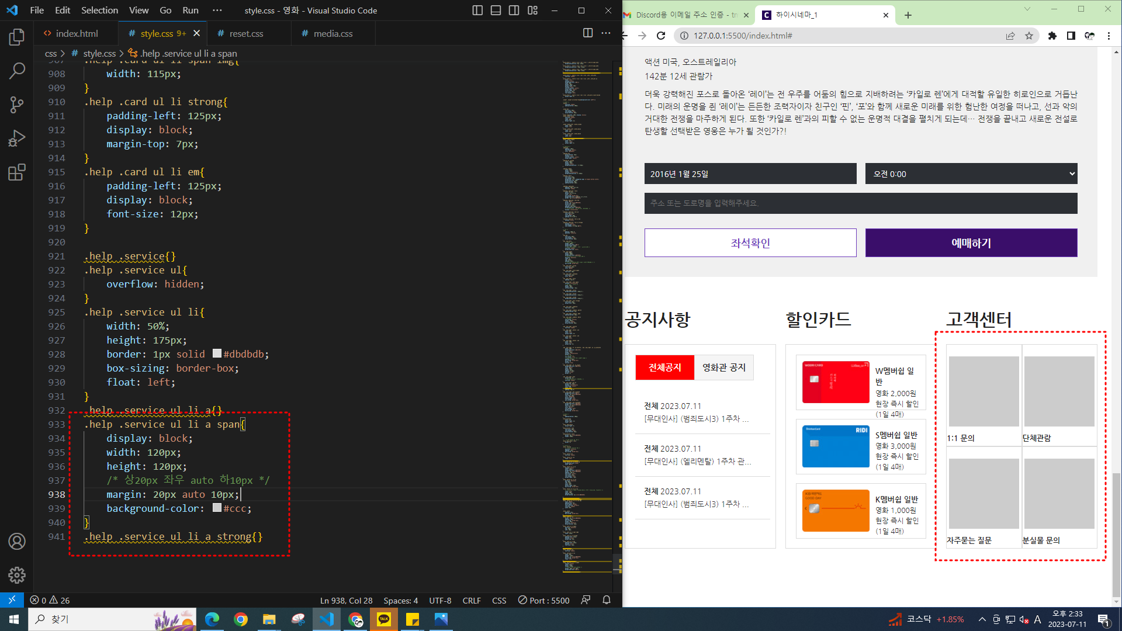
Task: Click the notifications bell in status bar
Action: (x=607, y=600)
